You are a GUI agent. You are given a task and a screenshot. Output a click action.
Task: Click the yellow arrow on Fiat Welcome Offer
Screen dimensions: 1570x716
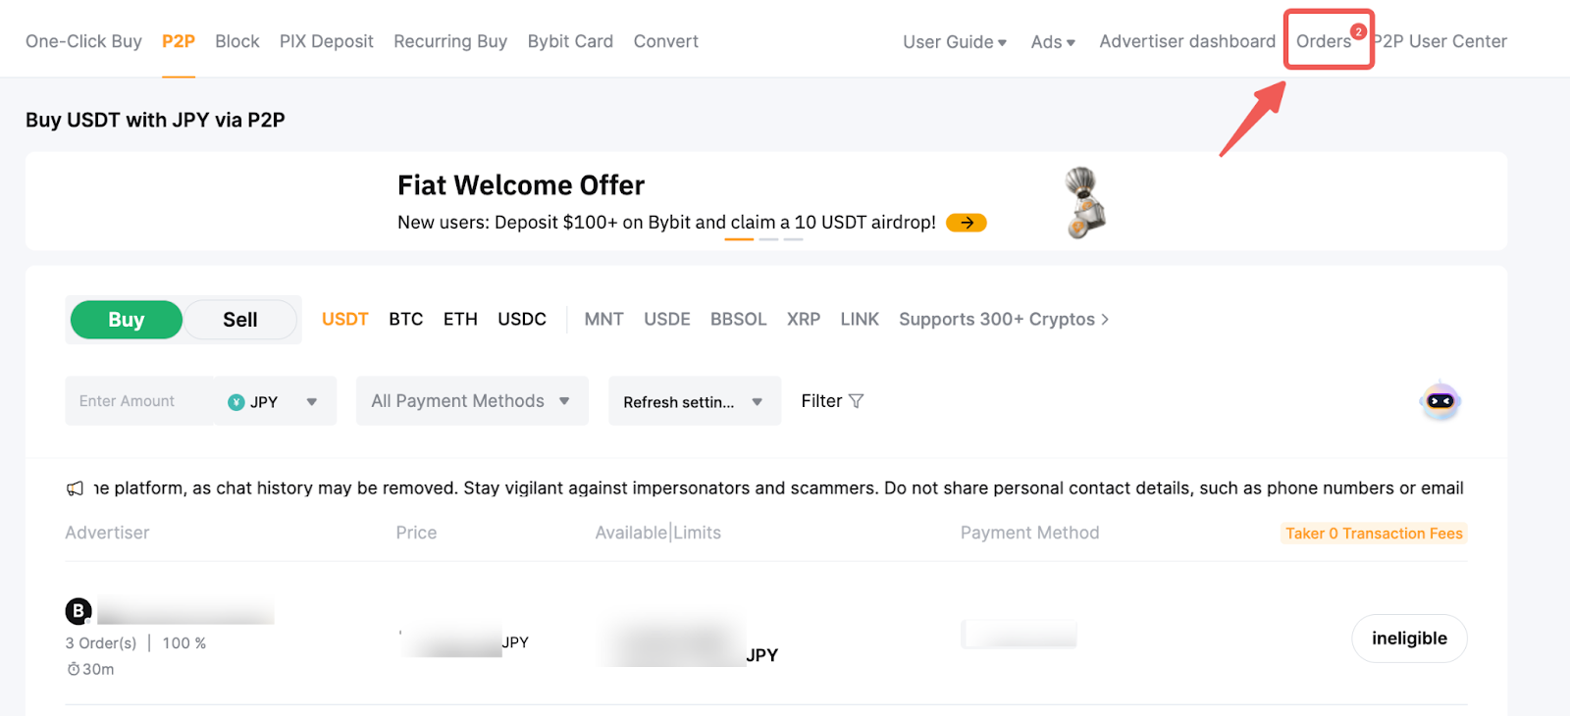pos(966,223)
